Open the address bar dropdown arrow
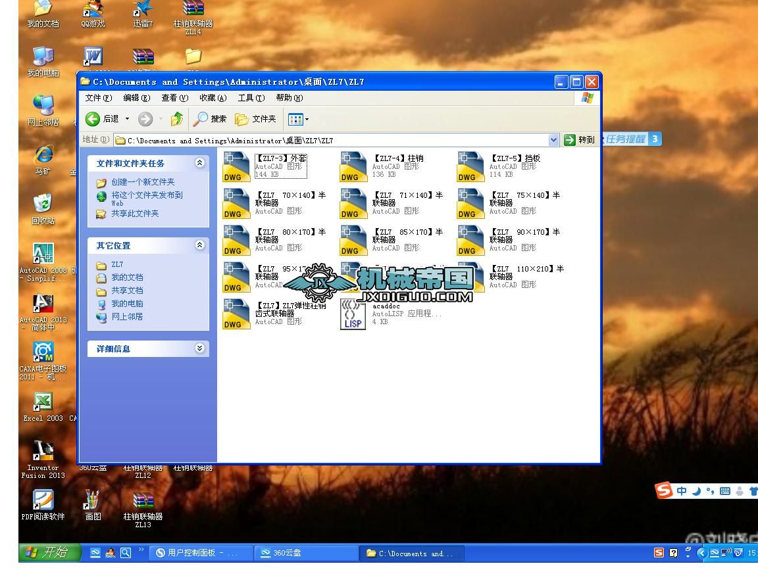758x568 pixels. 554,140
